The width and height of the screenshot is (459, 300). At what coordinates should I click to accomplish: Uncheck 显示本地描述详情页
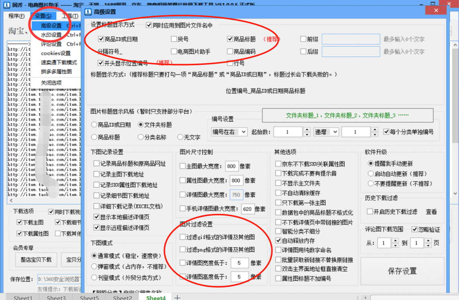tap(121, 217)
